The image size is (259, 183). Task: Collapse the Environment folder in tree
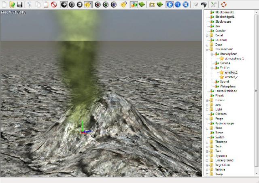(207, 49)
